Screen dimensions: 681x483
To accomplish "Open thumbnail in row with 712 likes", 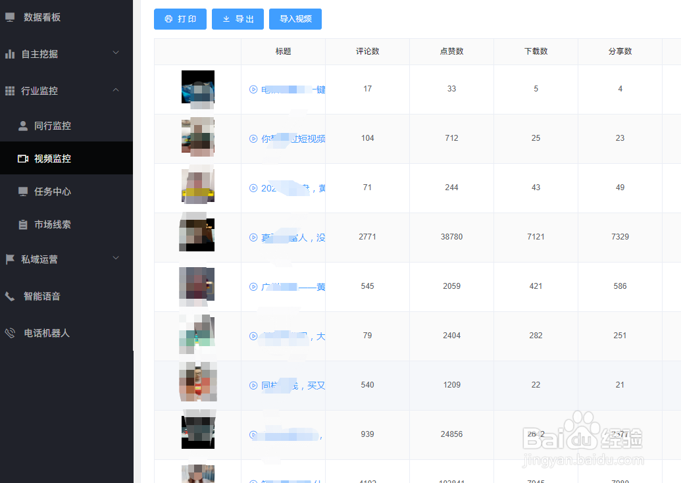I will [198, 137].
